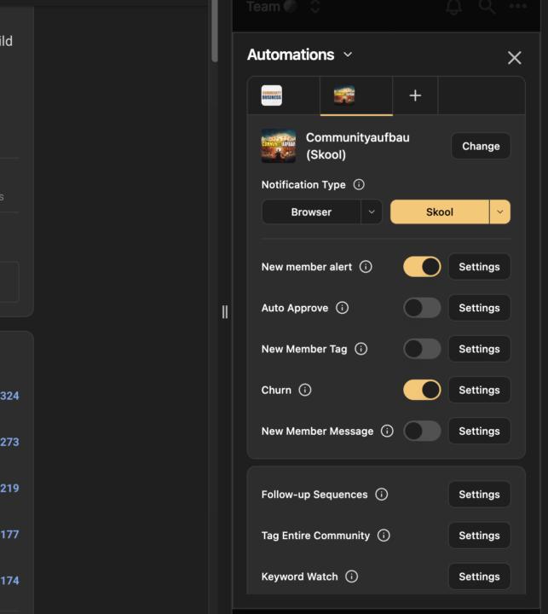The height and width of the screenshot is (614, 548).
Task: Open Auto Approve settings
Action: 479,308
